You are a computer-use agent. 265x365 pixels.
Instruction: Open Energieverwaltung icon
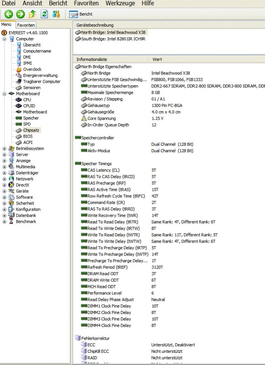(x=19, y=75)
